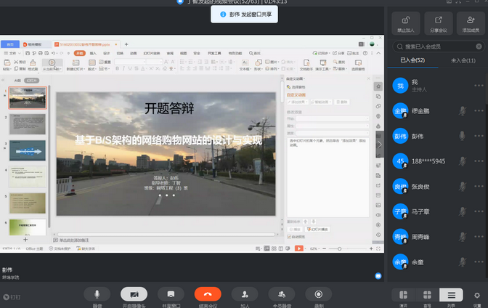Toggle microphone for participant 张良俊
The height and width of the screenshot is (308, 488).
tap(462, 186)
